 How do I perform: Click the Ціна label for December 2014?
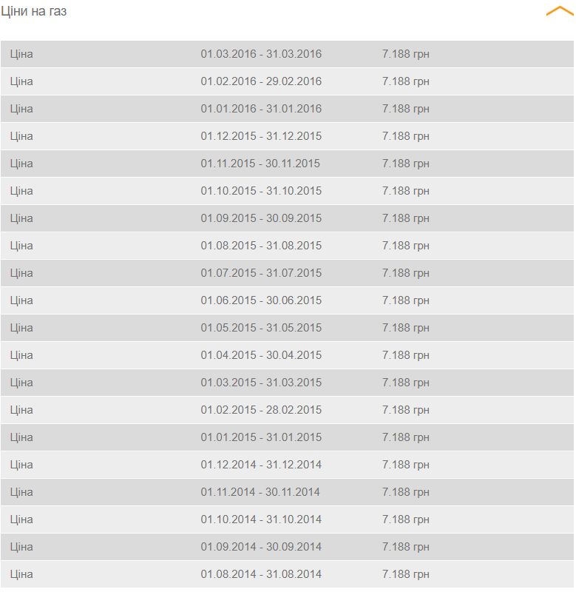tap(21, 465)
